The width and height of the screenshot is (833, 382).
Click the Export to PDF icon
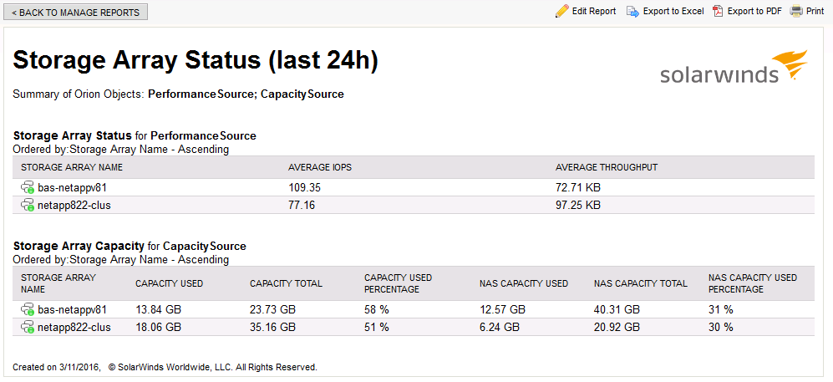(719, 11)
